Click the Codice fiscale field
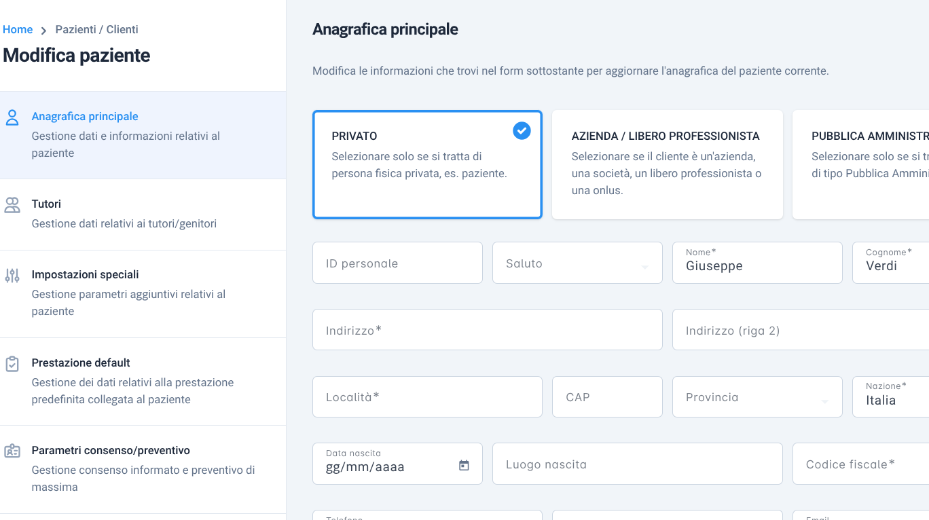 pyautogui.click(x=860, y=464)
